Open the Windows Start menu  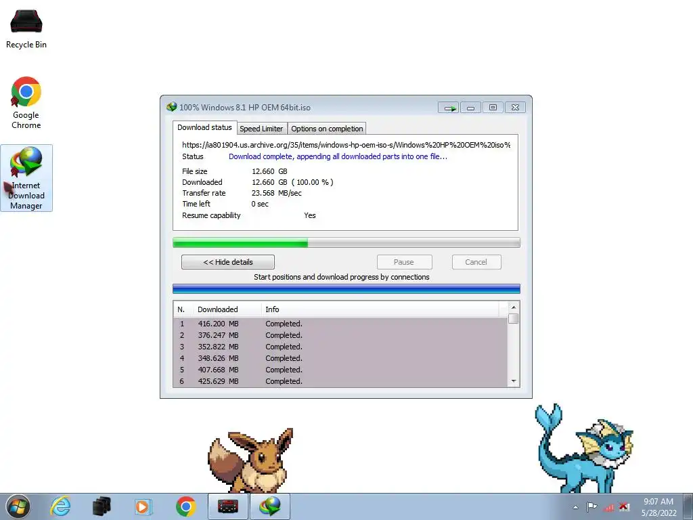pos(18,506)
